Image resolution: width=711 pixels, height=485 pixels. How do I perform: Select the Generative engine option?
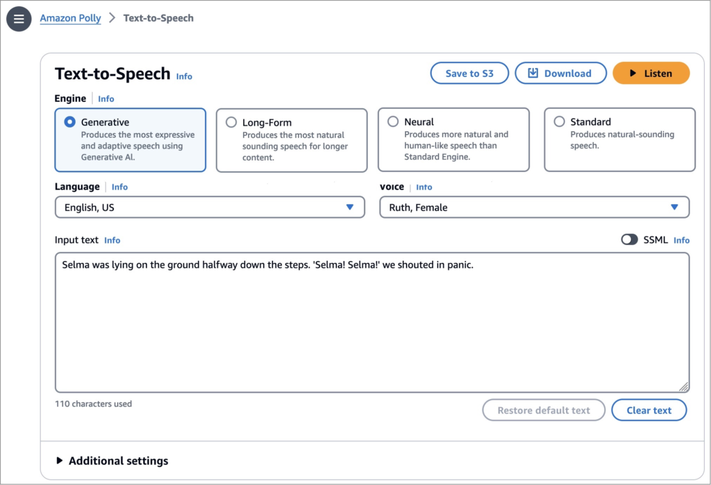click(71, 122)
